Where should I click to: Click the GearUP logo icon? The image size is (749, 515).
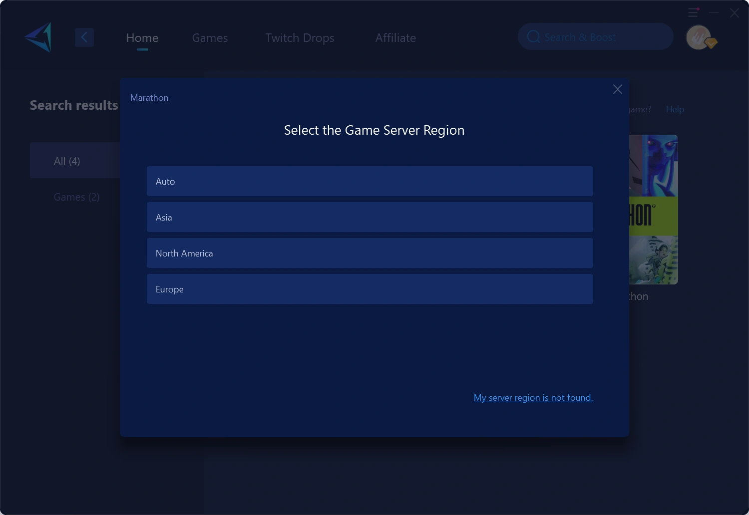click(39, 37)
